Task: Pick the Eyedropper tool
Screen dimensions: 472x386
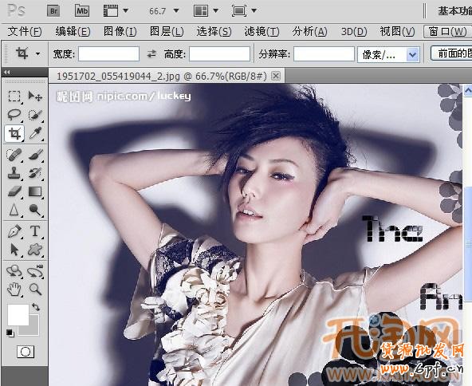Action: click(35, 133)
